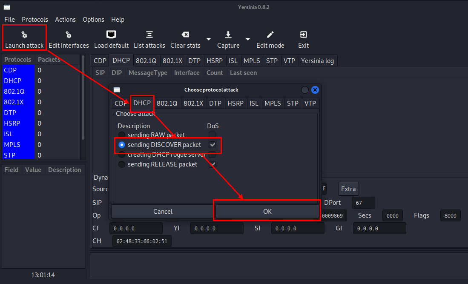This screenshot has height=284, width=468.
Task: Select the creating DHCP rogue server radio button
Action: [x=122, y=155]
